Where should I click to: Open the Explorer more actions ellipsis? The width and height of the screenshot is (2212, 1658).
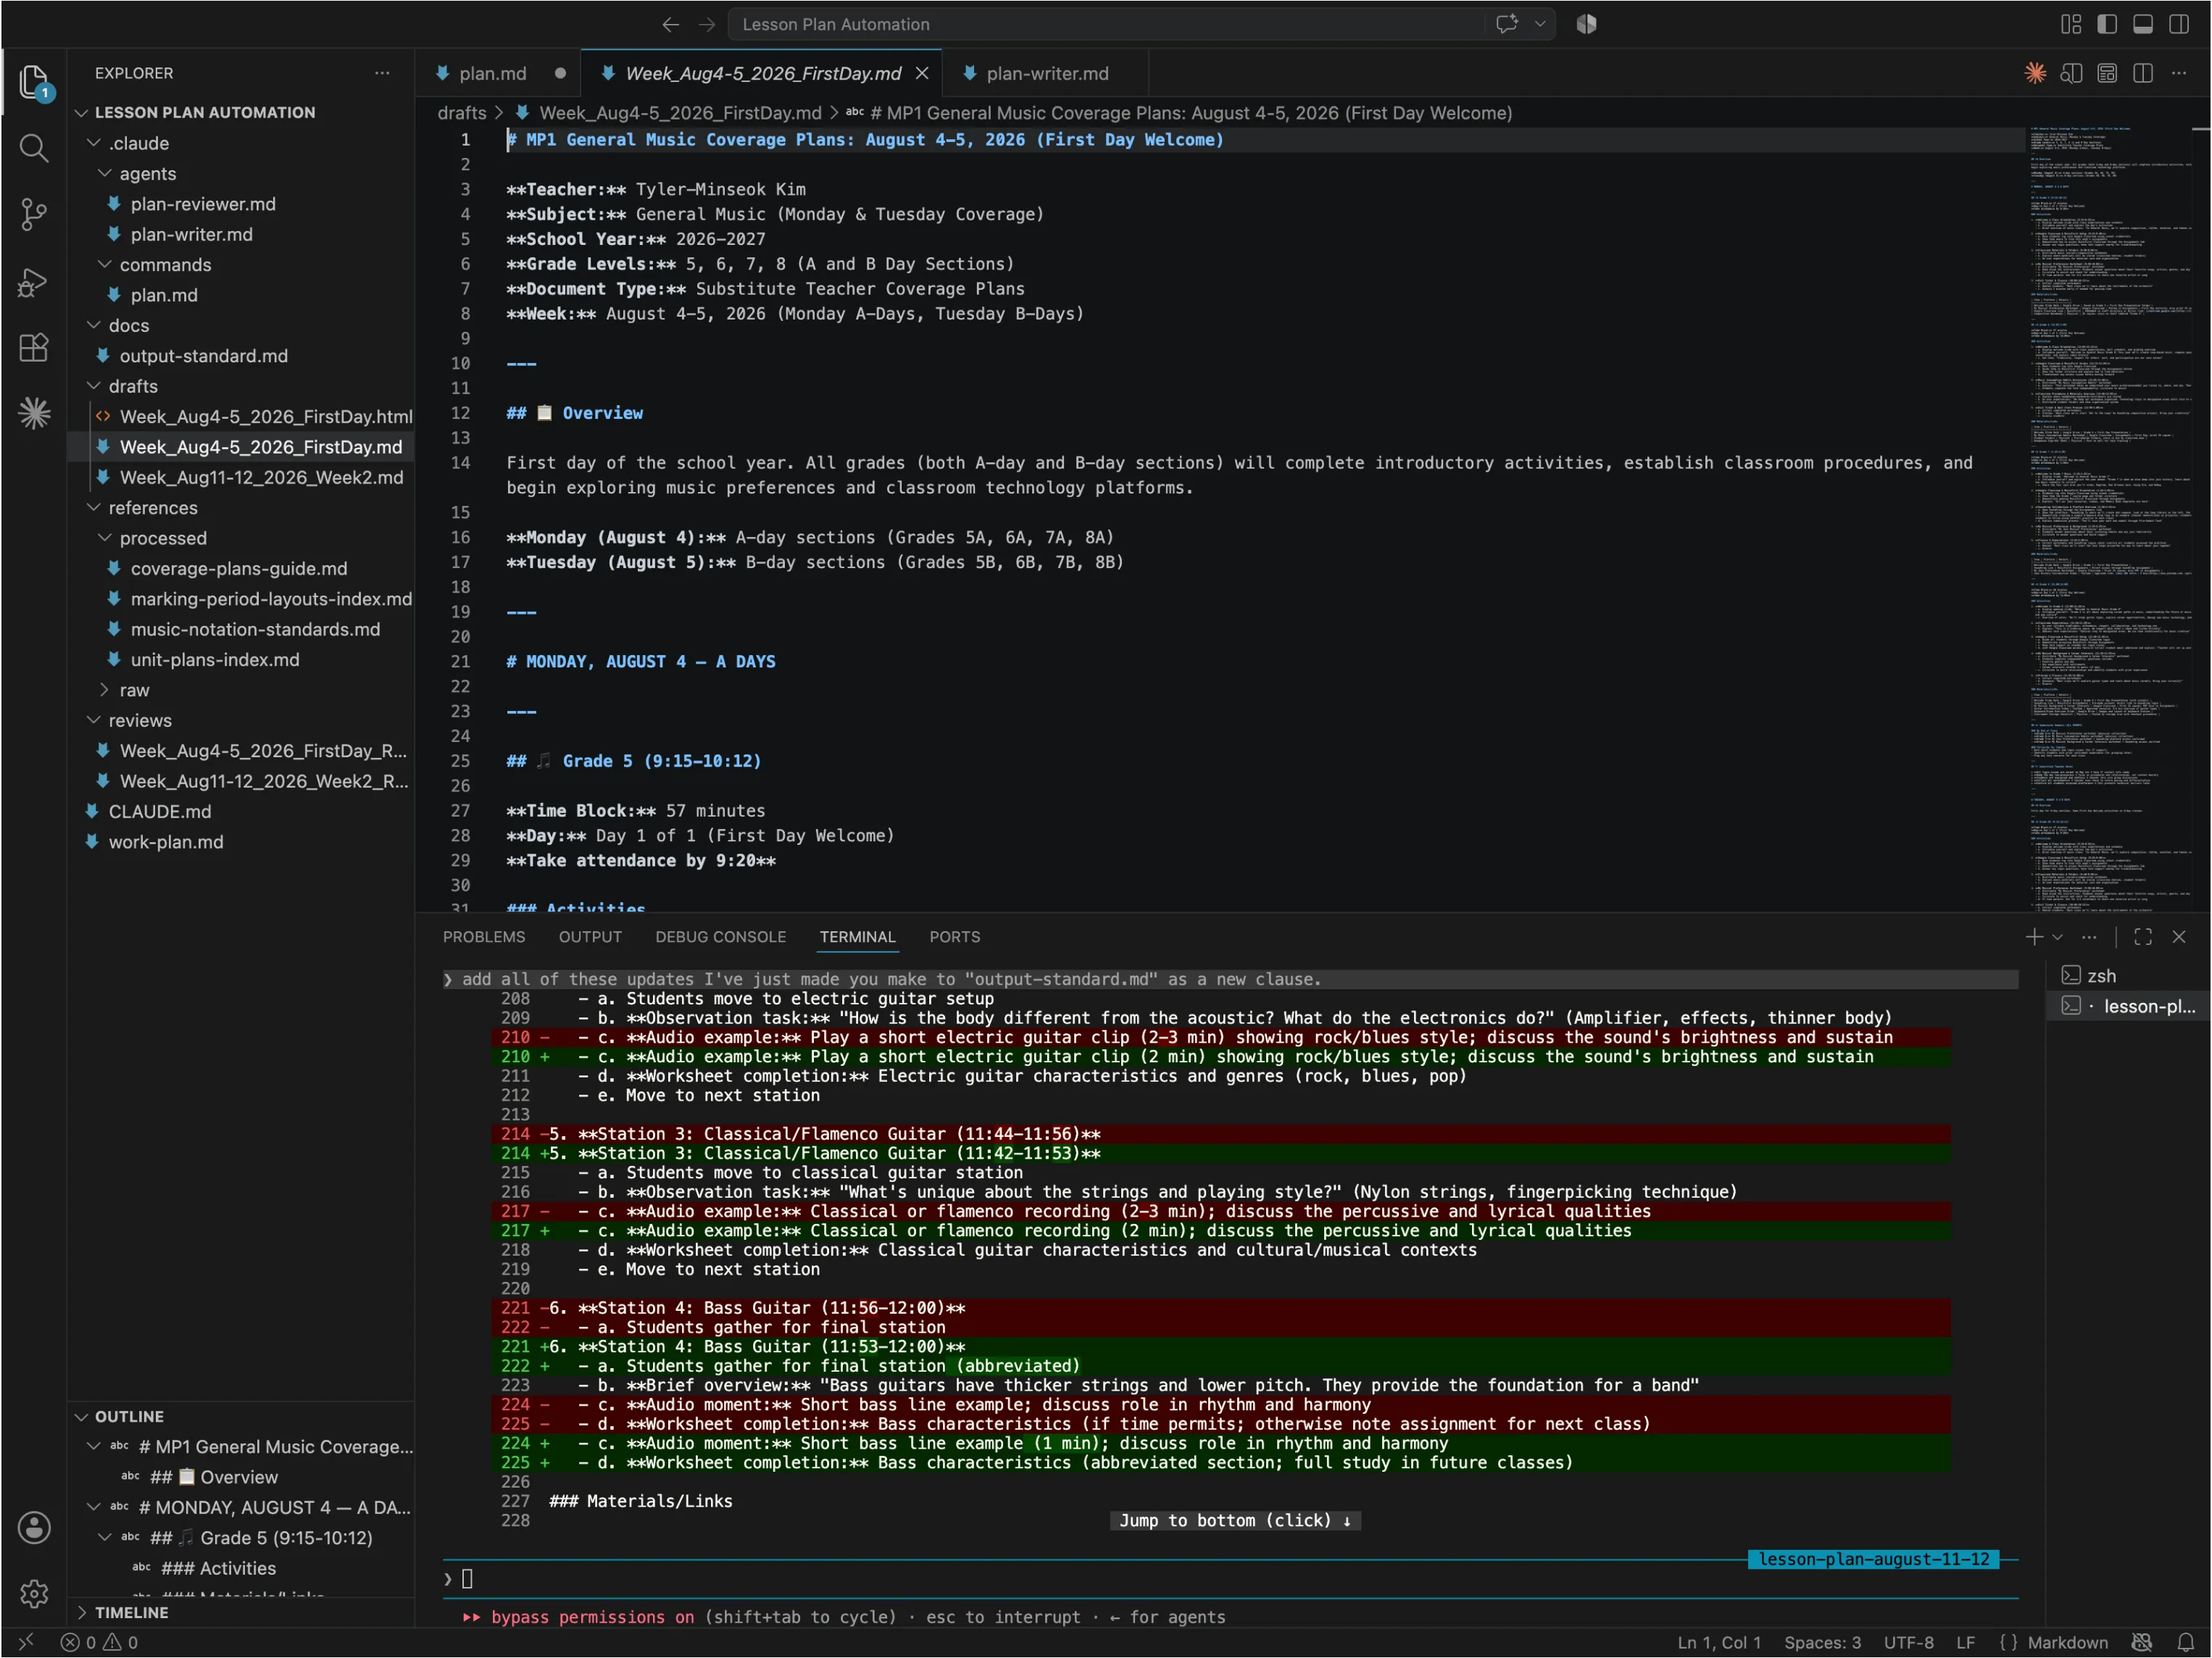click(382, 73)
